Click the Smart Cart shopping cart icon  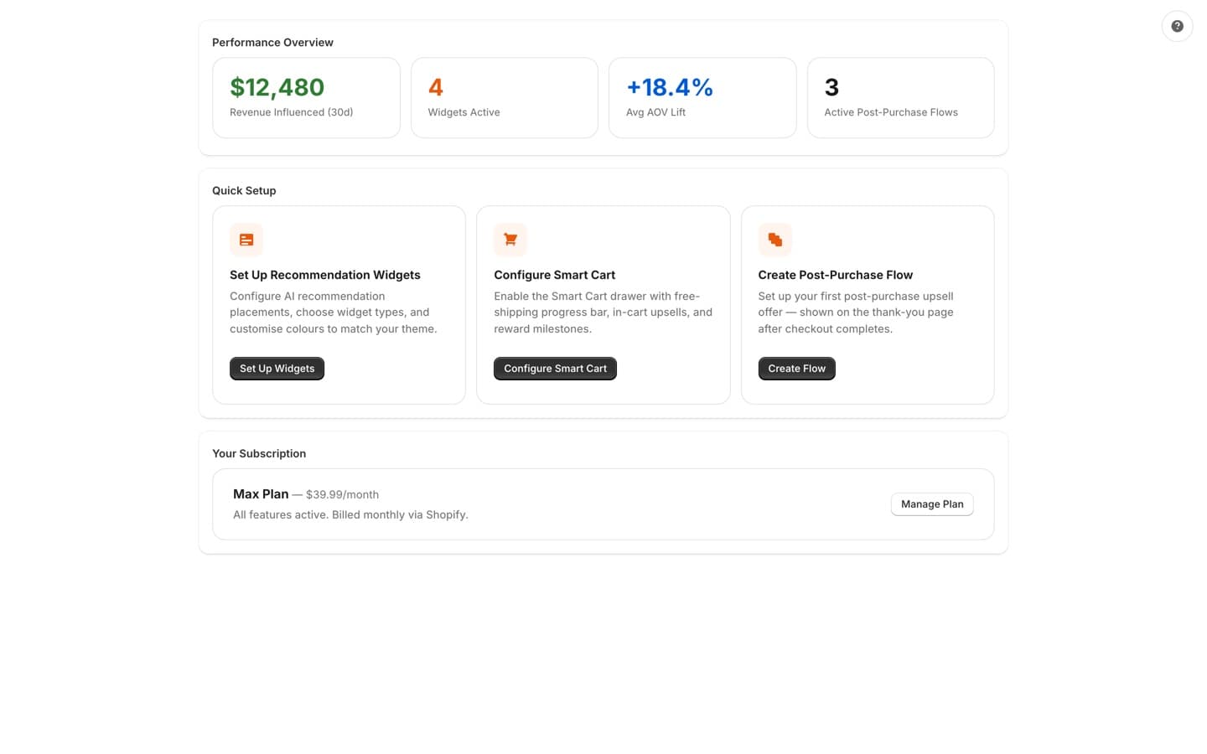(510, 240)
